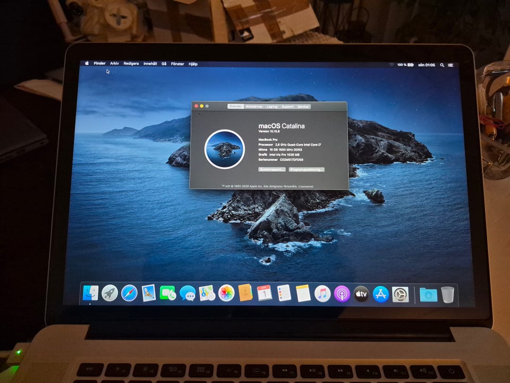Open the Trash in the dock
The height and width of the screenshot is (383, 510).
pos(447,294)
